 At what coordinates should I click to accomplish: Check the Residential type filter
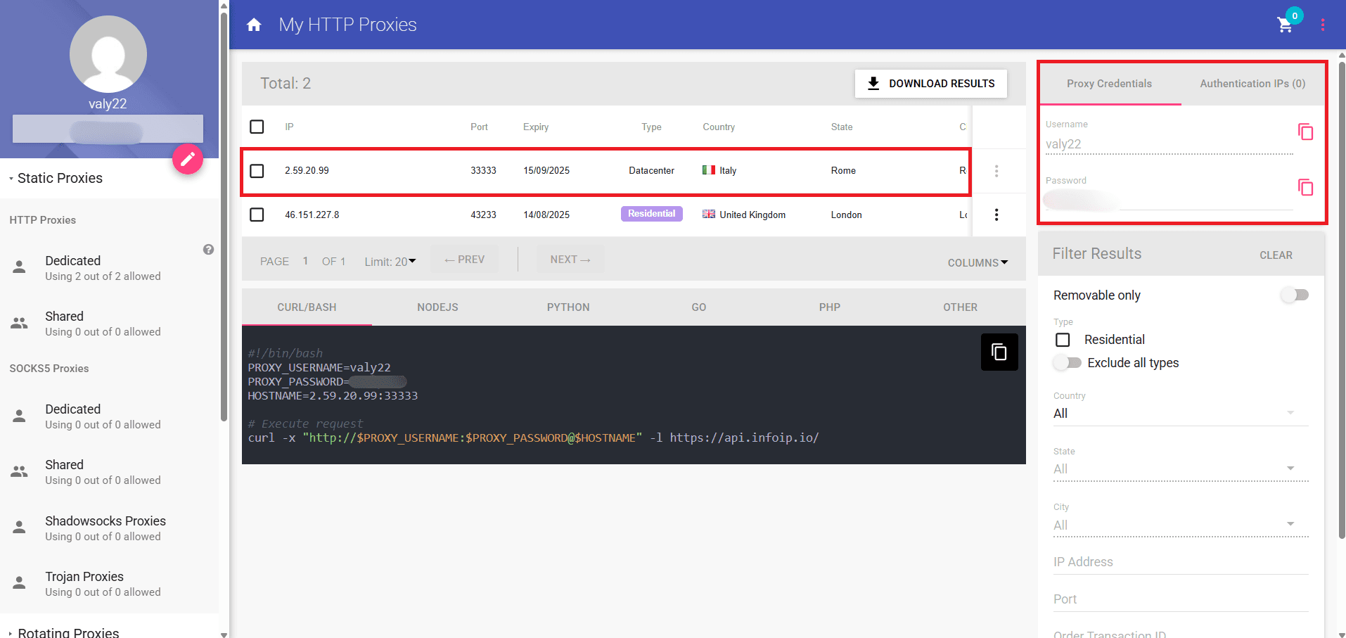(x=1063, y=339)
